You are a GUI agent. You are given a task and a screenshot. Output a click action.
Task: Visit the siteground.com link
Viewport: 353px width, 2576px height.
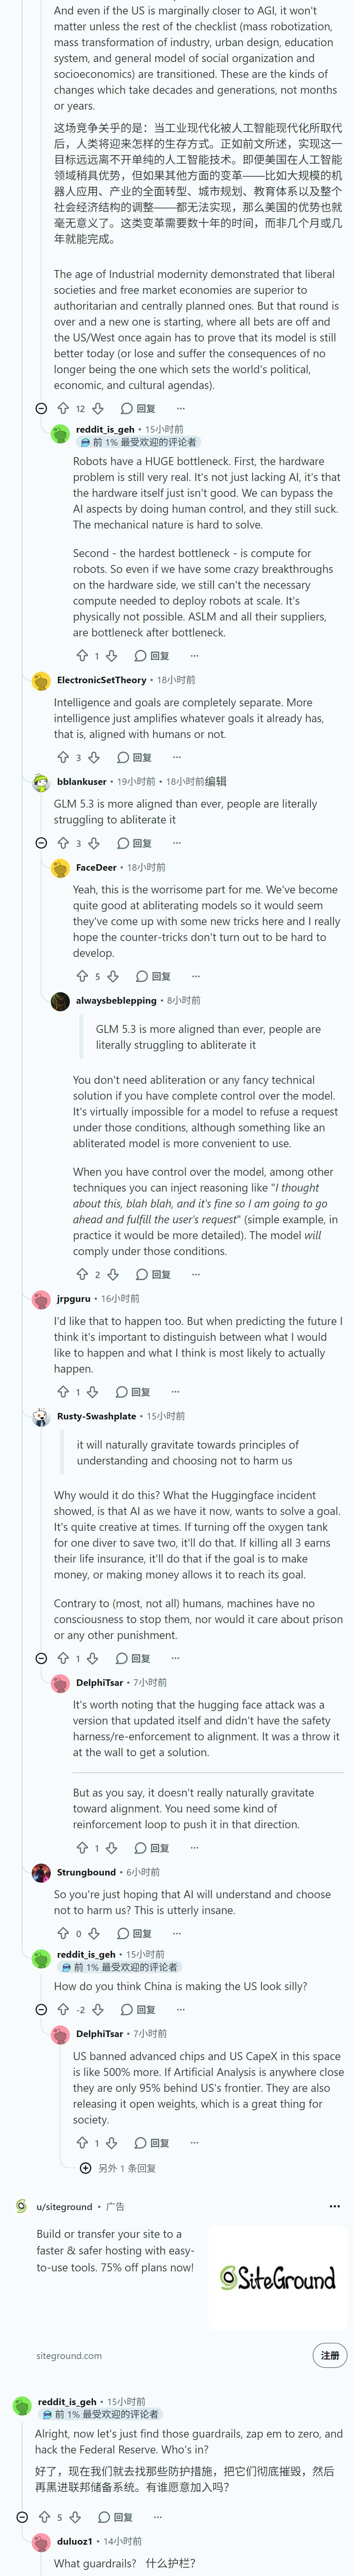click(x=69, y=2355)
